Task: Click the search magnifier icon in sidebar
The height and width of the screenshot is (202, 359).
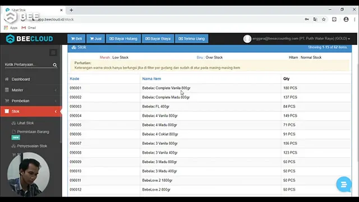Action: (55, 65)
